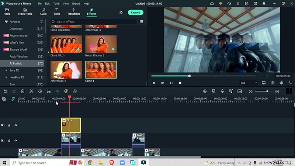Screen dimensions: 295x166
Task: Click the preview progress slider handle
Action: point(190,76)
